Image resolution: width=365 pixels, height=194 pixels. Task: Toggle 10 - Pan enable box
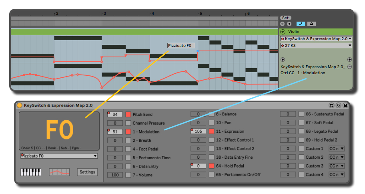coord(211,123)
